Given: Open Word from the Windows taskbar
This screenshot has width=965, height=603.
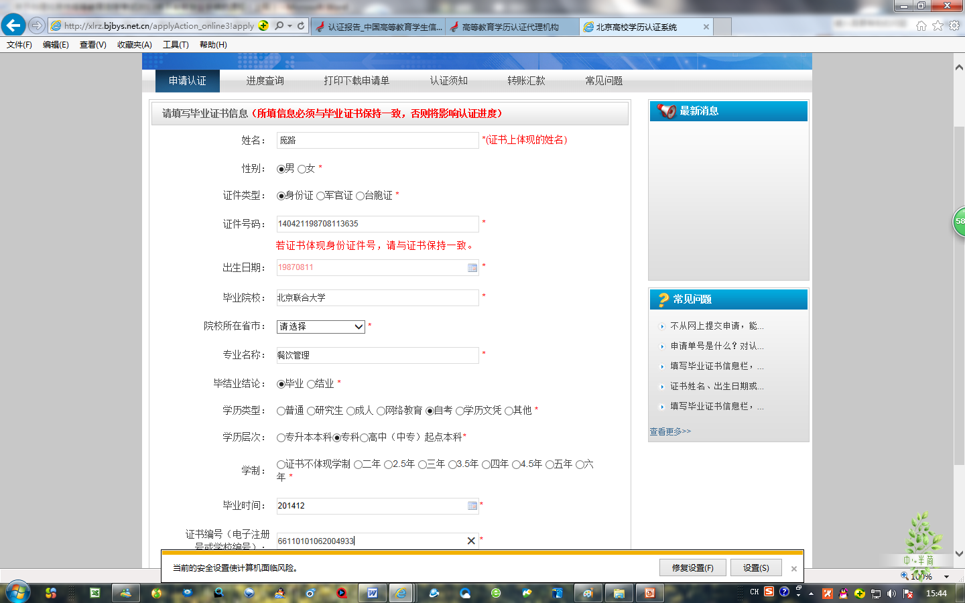Looking at the screenshot, I should tap(372, 593).
